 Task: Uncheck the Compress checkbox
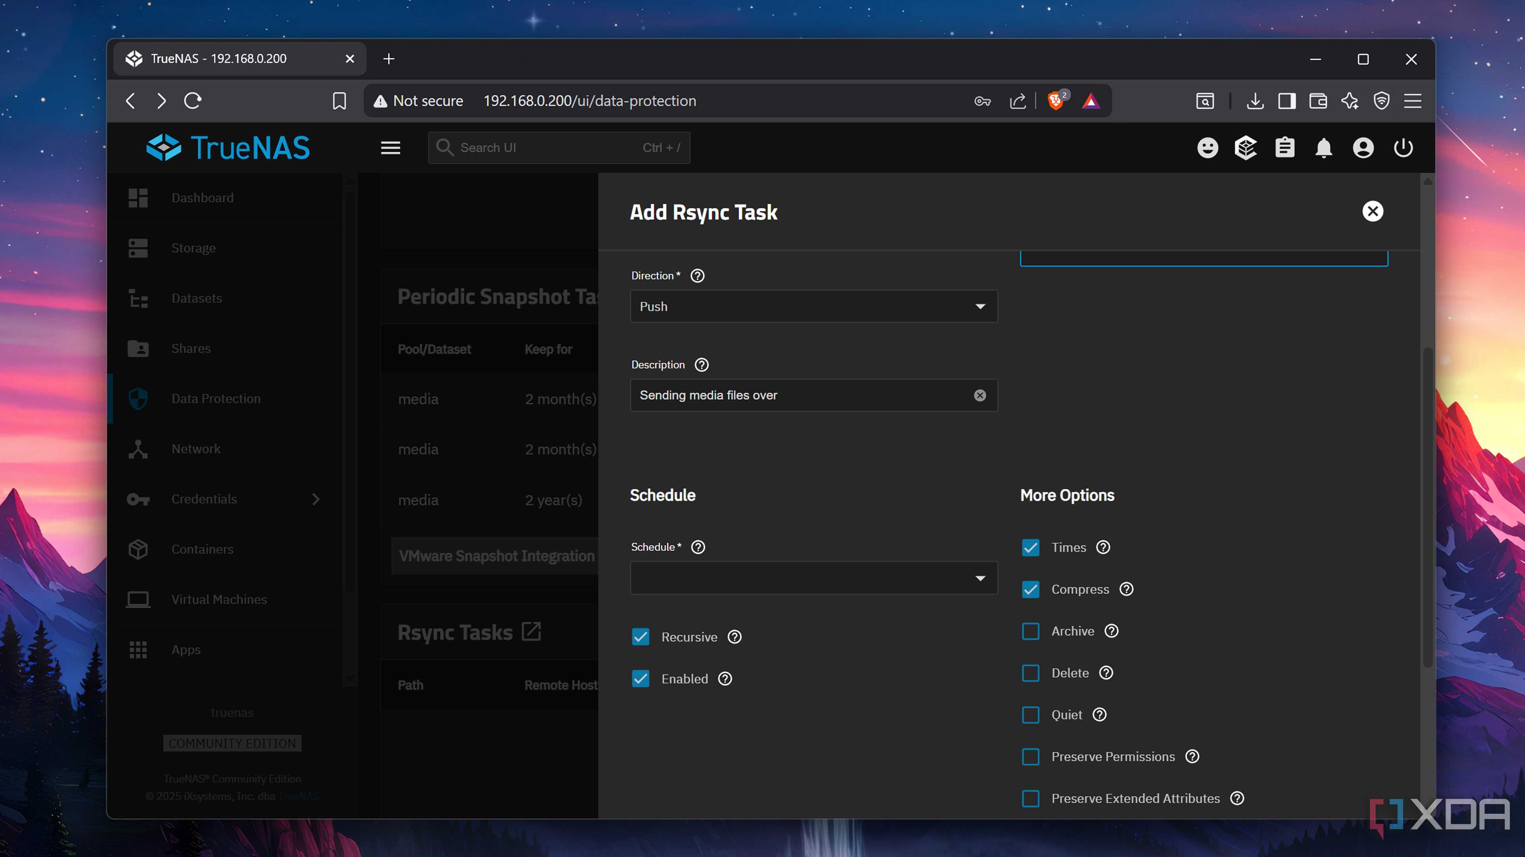tap(1030, 590)
